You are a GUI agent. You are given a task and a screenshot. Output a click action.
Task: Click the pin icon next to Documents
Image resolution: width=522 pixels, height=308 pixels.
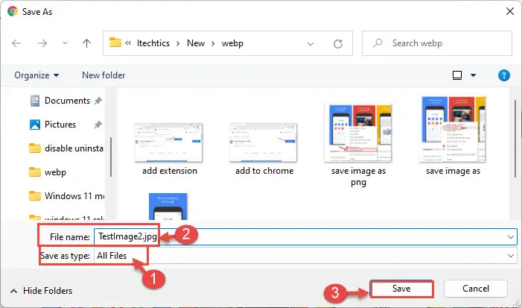click(98, 101)
